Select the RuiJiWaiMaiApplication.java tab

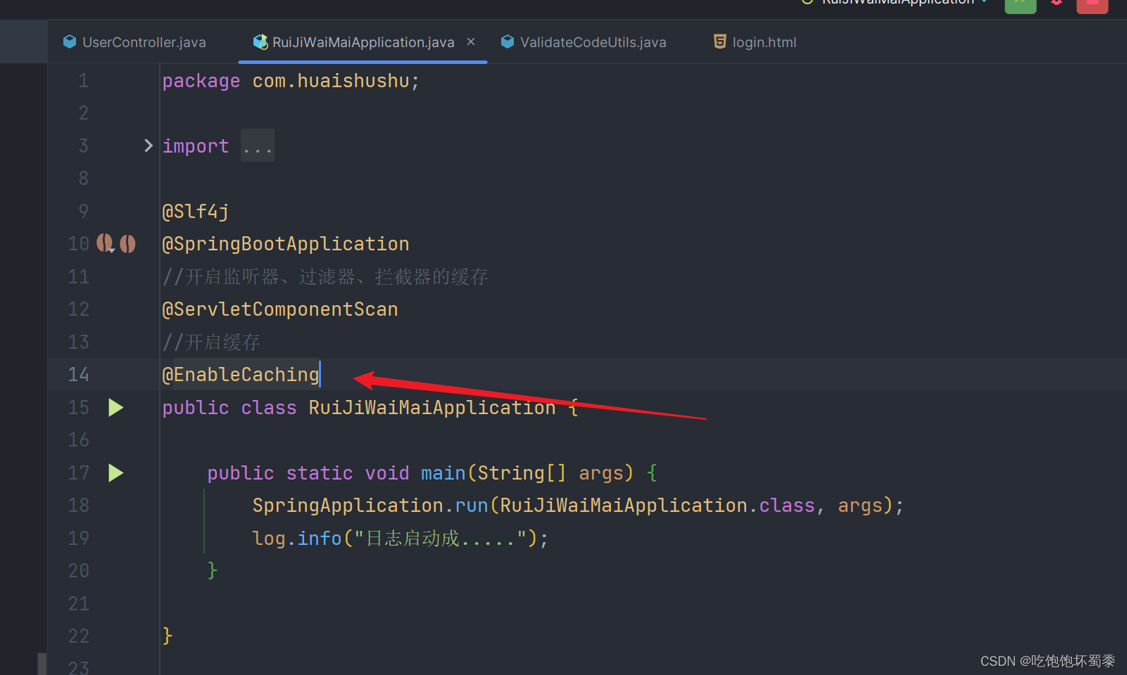363,42
